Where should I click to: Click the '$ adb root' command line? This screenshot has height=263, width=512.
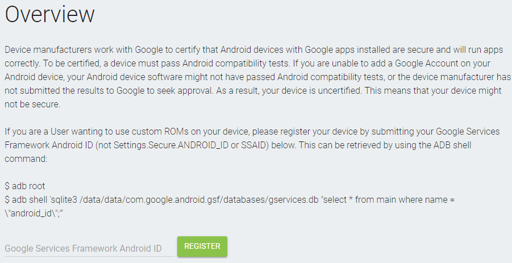click(x=24, y=186)
